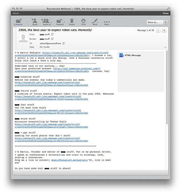
Task: Reply to this message
Action: tap(35, 22)
